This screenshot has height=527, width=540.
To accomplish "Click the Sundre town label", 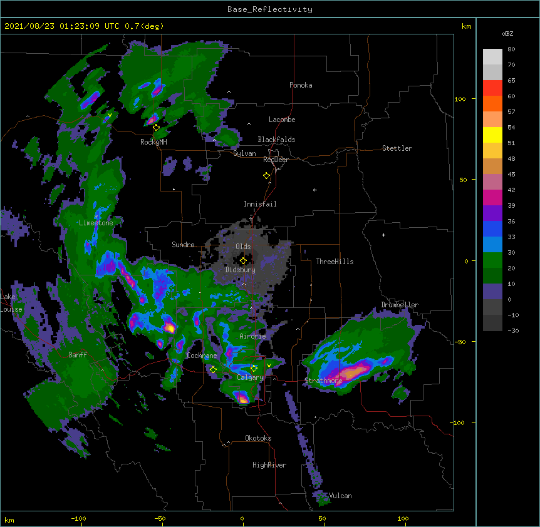I will click(x=183, y=245).
